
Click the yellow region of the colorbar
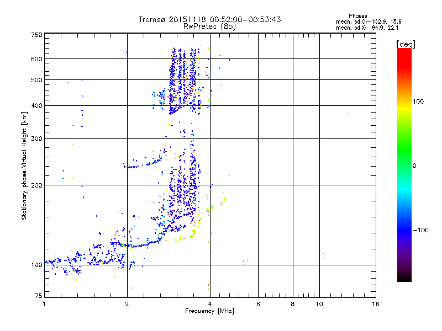[x=404, y=107]
